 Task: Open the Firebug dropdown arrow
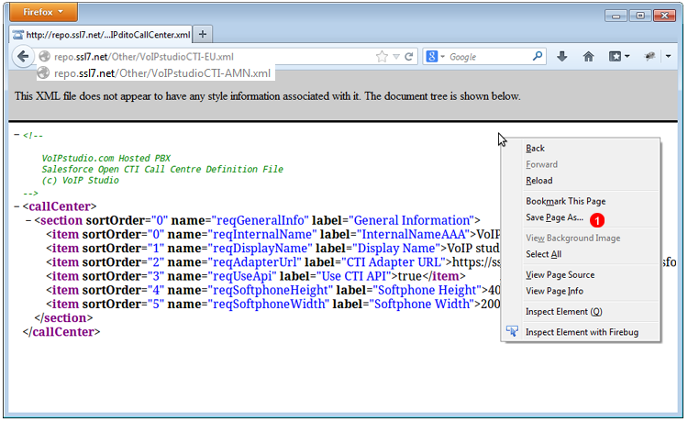tap(668, 56)
